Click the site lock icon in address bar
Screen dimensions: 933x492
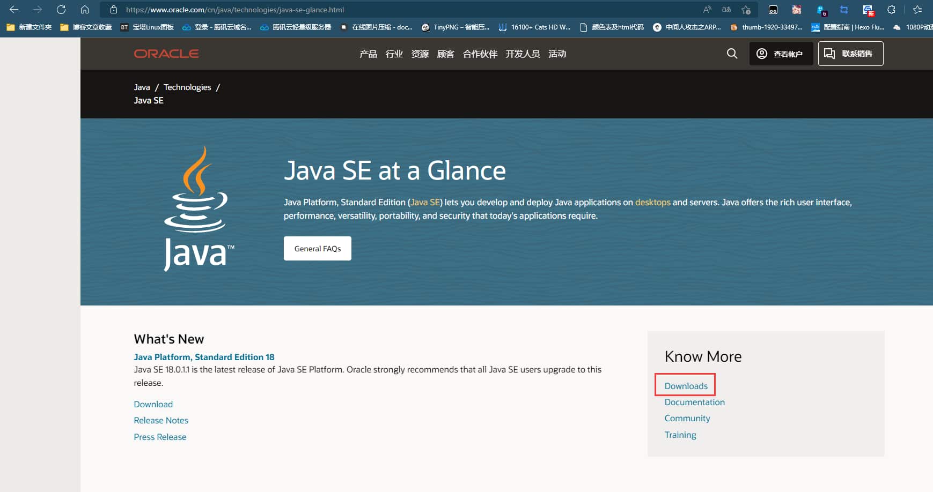click(113, 10)
